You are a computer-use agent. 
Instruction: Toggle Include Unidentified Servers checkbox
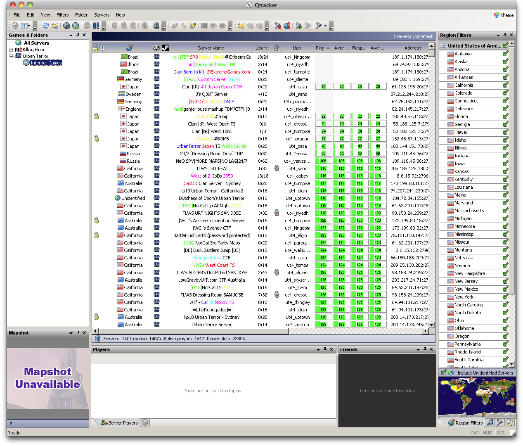(x=443, y=372)
